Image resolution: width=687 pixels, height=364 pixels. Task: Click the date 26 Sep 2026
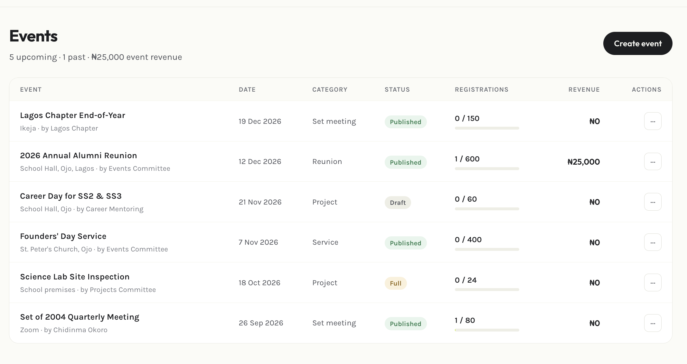[261, 323]
